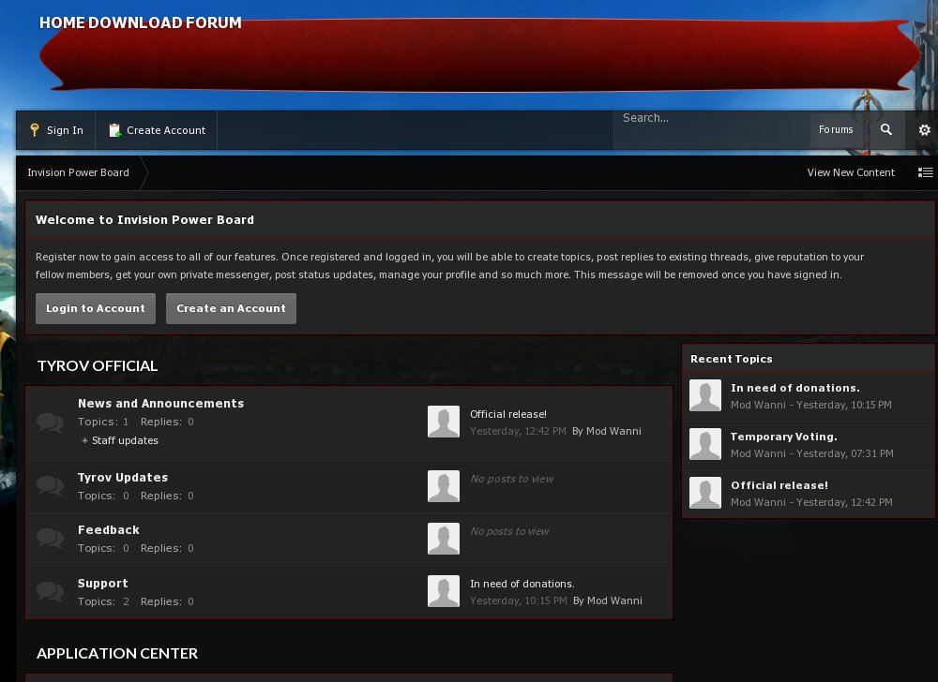
Task: Click News and Announcements forum bubble icon
Action: [x=50, y=423]
